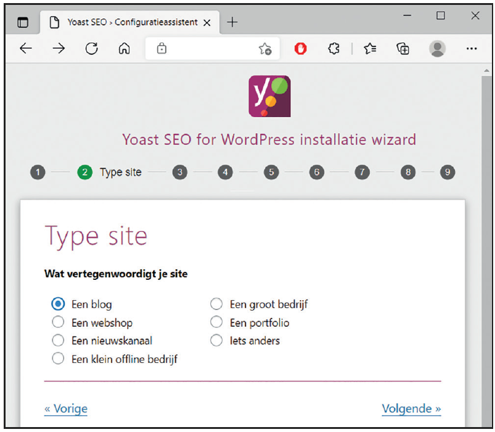
Task: Reload the page with the refresh icon
Action: (x=92, y=48)
